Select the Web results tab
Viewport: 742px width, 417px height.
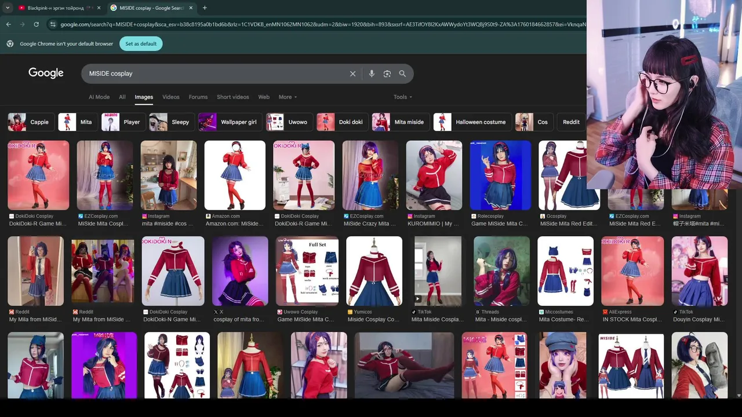264,97
